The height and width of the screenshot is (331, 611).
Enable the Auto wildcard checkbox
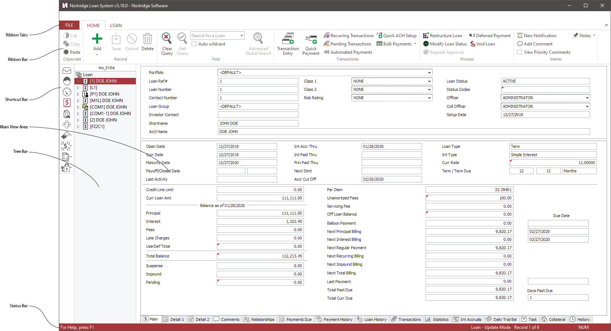pos(194,44)
